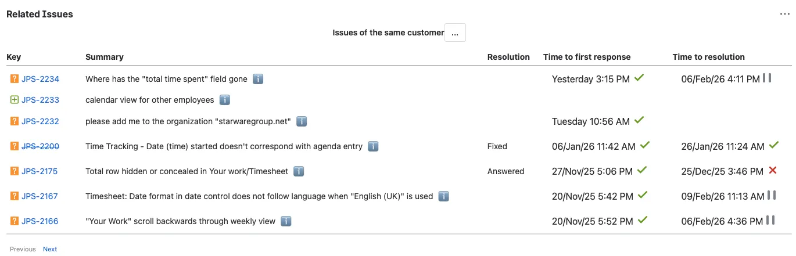This screenshot has height=256, width=796.
Task: Open issue JPS-2166 link
Action: point(40,221)
